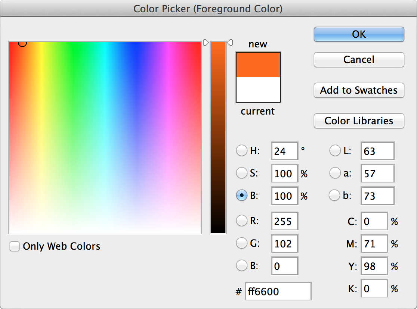Enable Only Web Colors

pyautogui.click(x=14, y=246)
